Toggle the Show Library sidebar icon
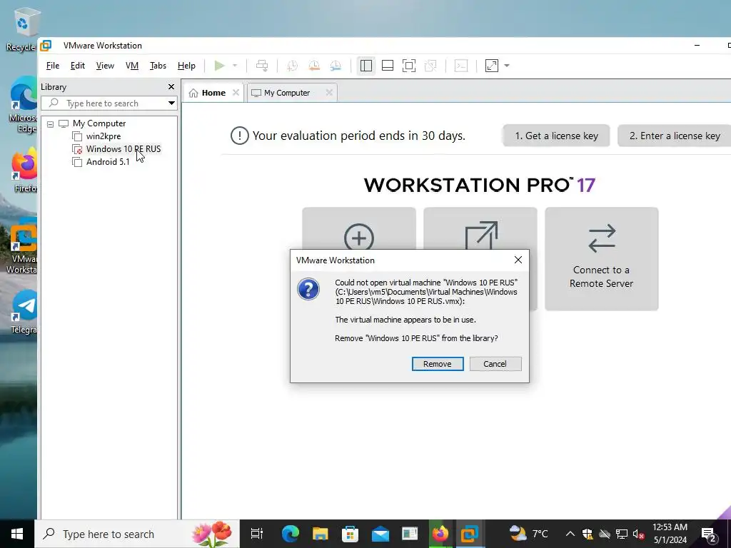This screenshot has width=731, height=548. [x=366, y=66]
